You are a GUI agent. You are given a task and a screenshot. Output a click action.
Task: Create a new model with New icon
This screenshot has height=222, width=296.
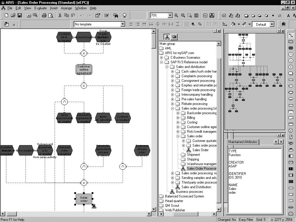pyautogui.click(x=6, y=16)
